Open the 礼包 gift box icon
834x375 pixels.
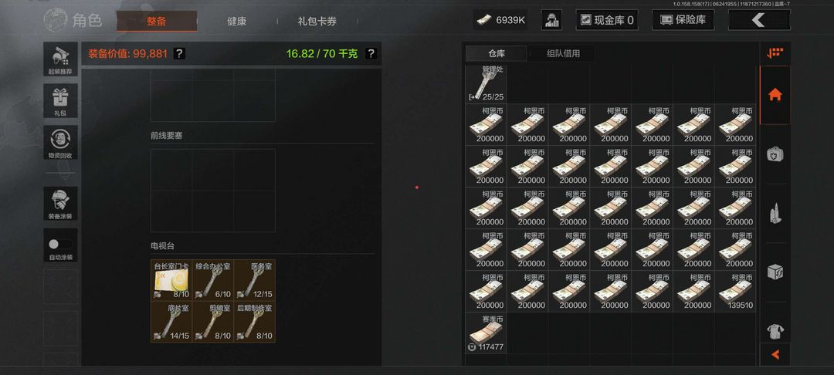[60, 101]
